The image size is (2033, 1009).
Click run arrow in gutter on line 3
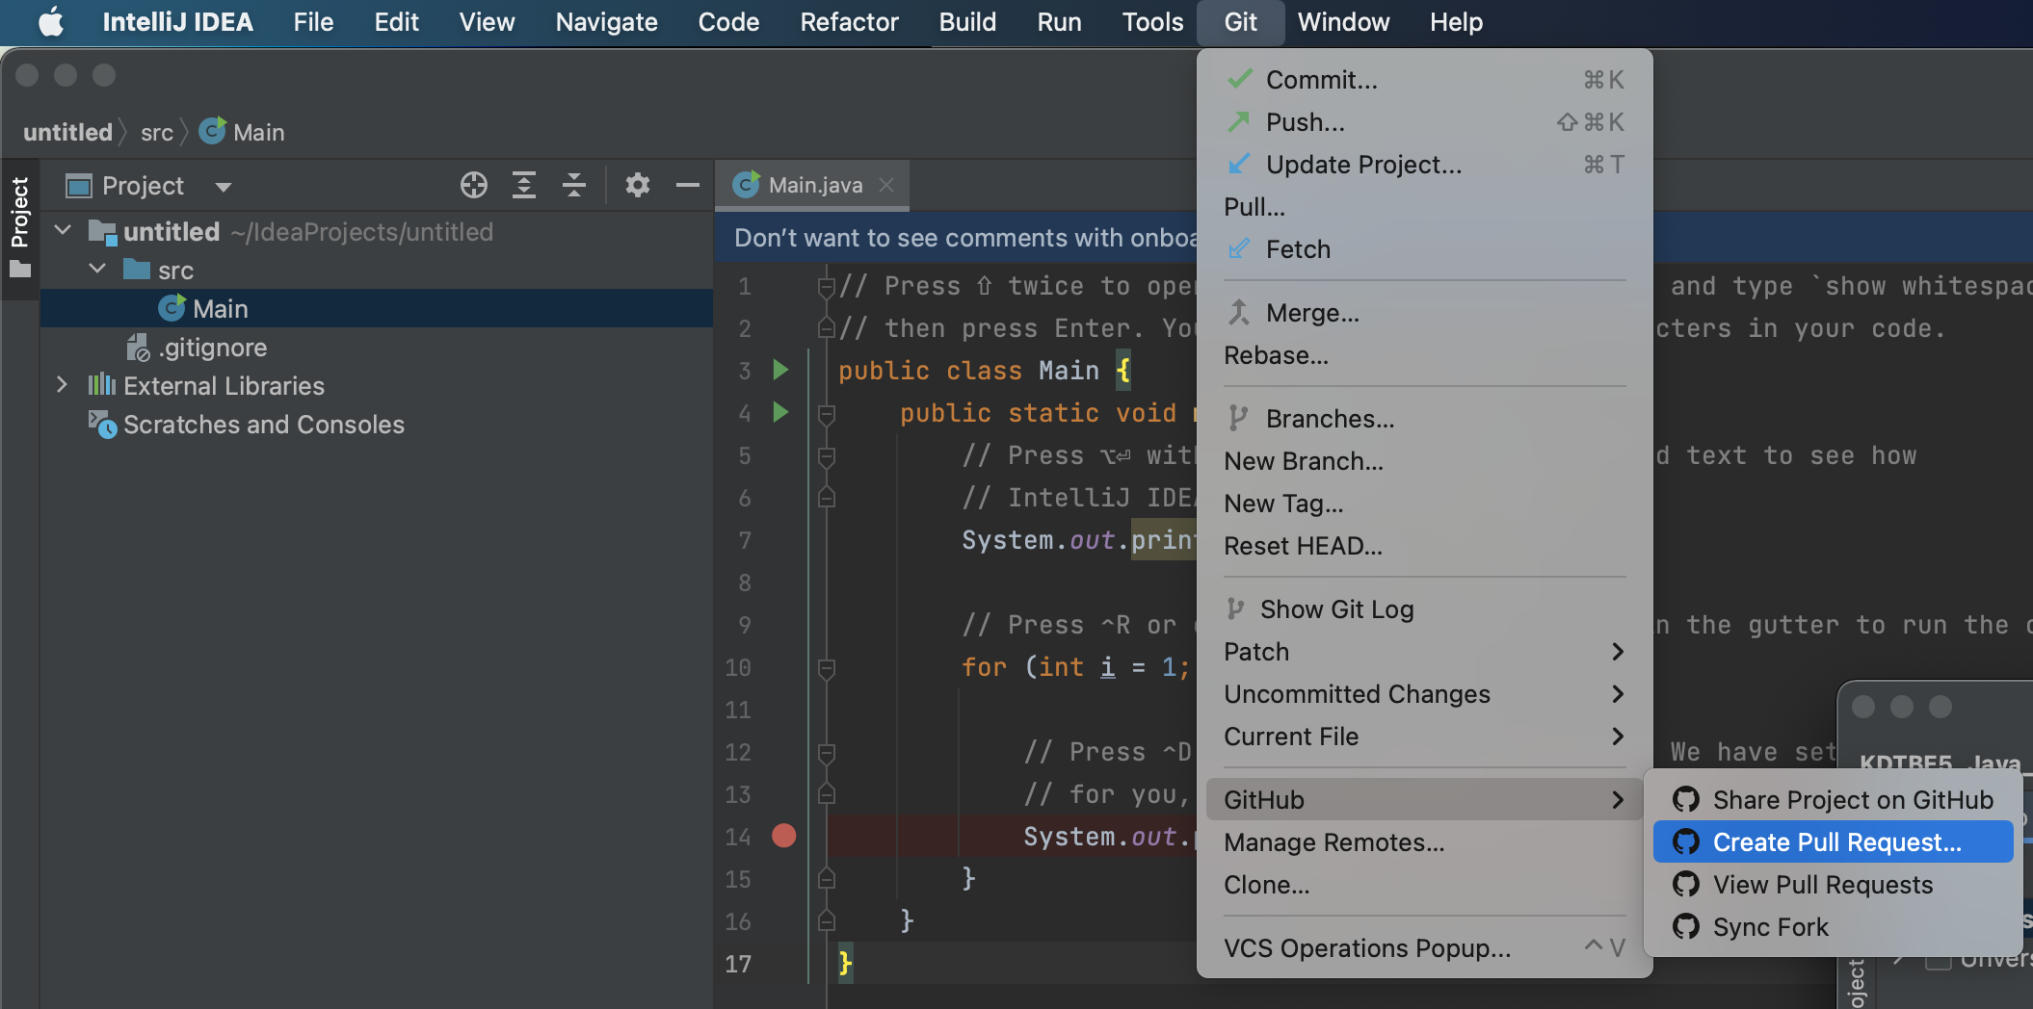click(780, 370)
